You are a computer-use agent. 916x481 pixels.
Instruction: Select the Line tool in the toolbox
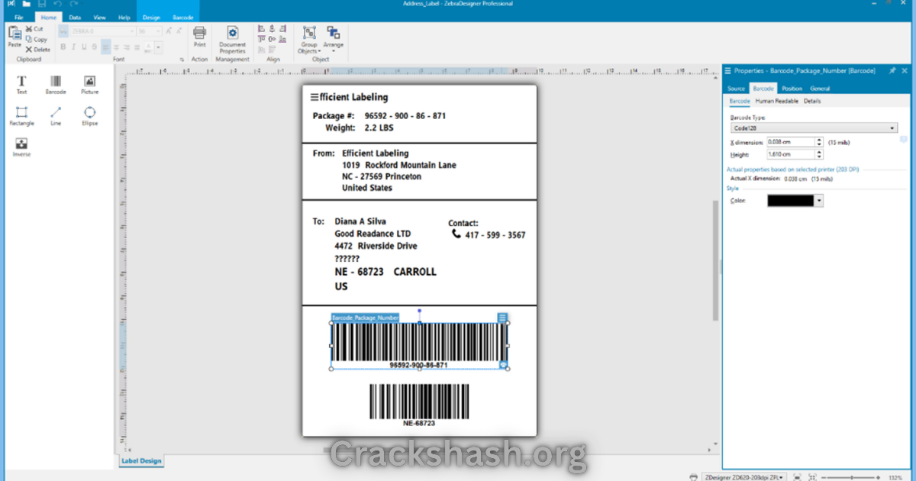point(56,115)
